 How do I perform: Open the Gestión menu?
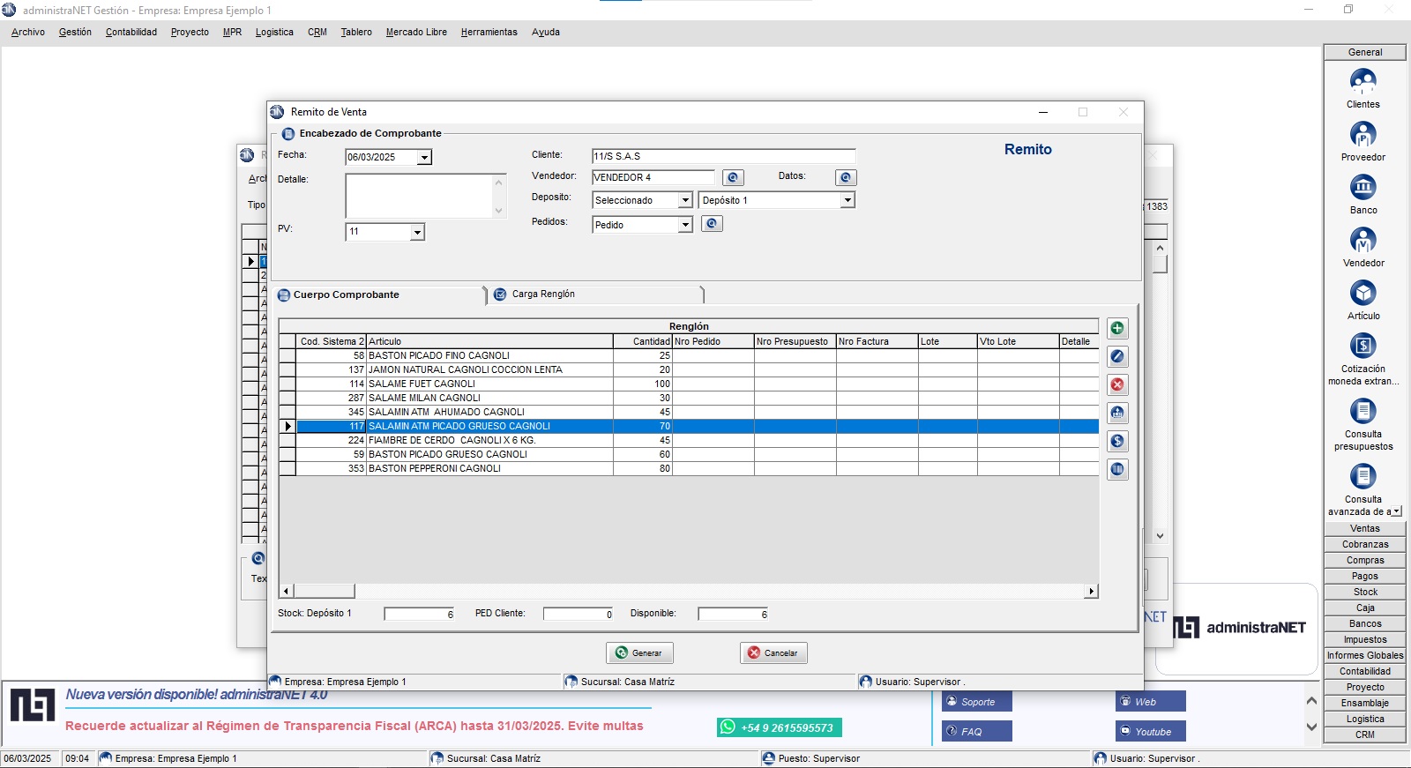click(x=75, y=32)
